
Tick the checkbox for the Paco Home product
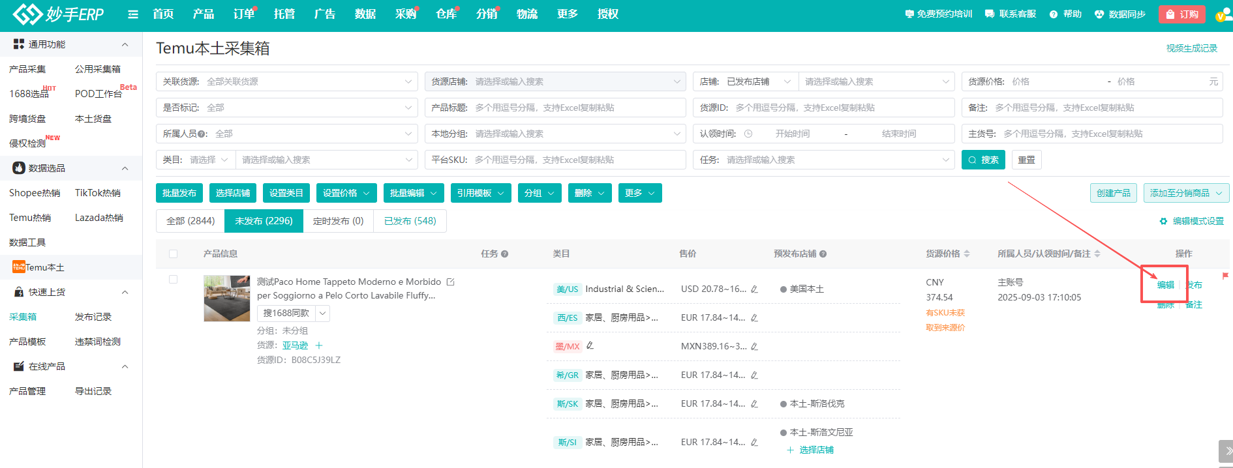click(173, 280)
